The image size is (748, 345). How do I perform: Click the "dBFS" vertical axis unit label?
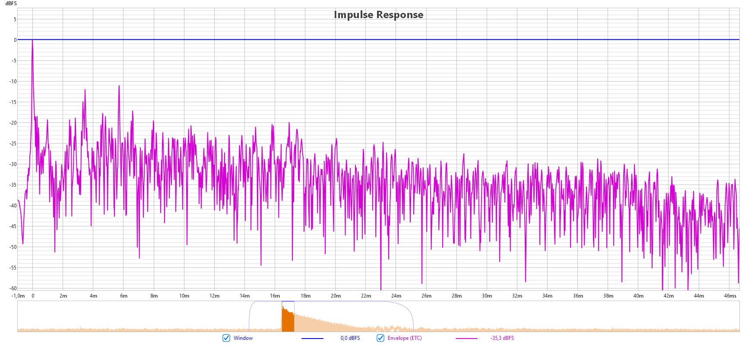pyautogui.click(x=11, y=3)
